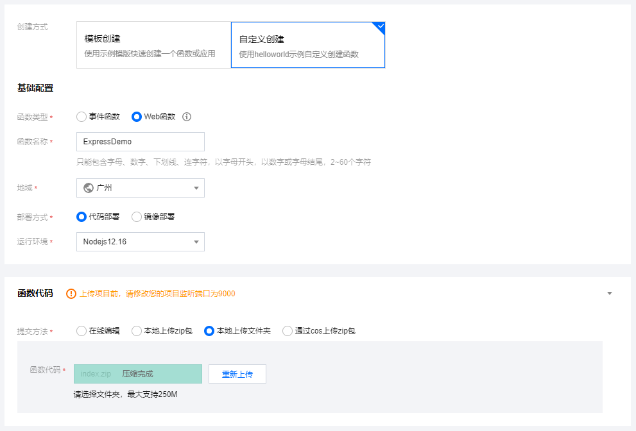
Task: Click the index.zip 压缩完成 progress bar
Action: tap(138, 374)
